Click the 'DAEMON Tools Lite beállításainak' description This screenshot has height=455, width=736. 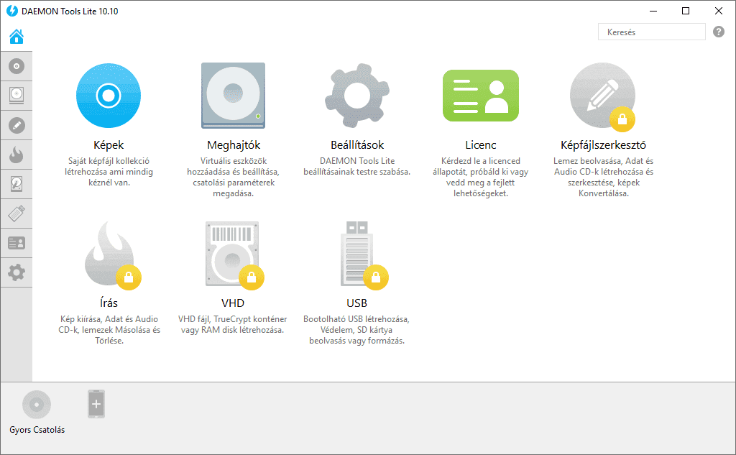pyautogui.click(x=357, y=166)
